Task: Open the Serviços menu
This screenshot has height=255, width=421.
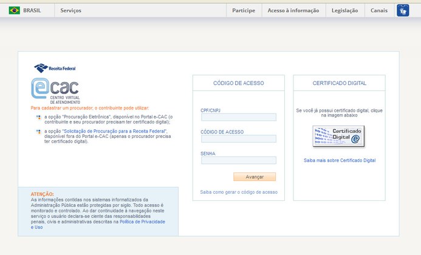Action: pos(71,10)
